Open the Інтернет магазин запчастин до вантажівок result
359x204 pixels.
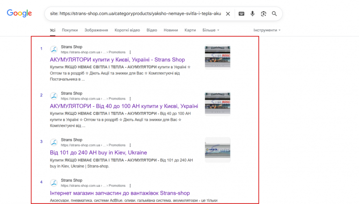point(120,193)
